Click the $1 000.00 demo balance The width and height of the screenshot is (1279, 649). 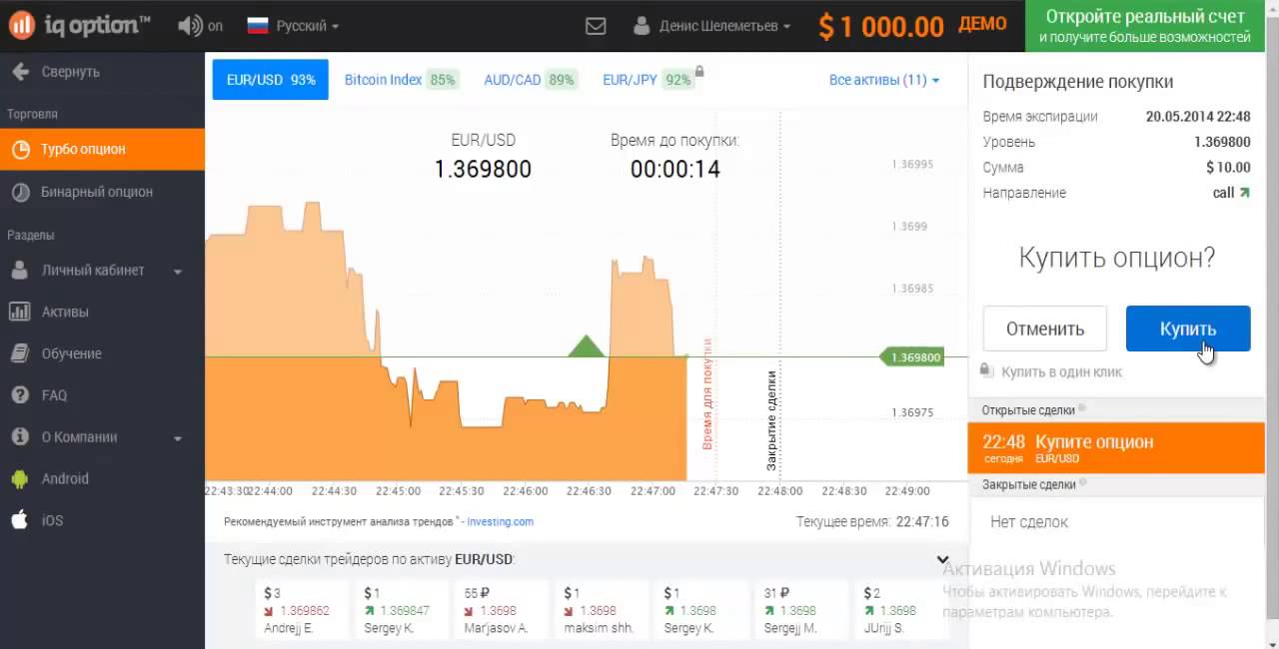click(880, 26)
